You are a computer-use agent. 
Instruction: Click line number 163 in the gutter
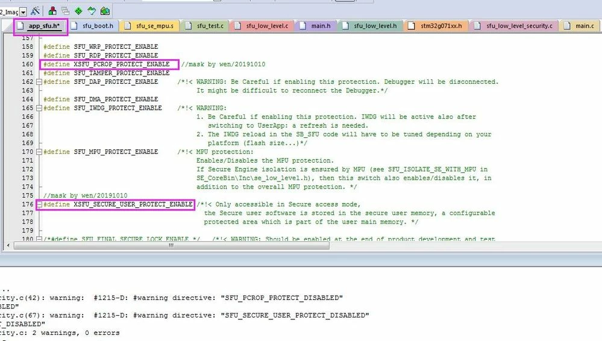28,90
